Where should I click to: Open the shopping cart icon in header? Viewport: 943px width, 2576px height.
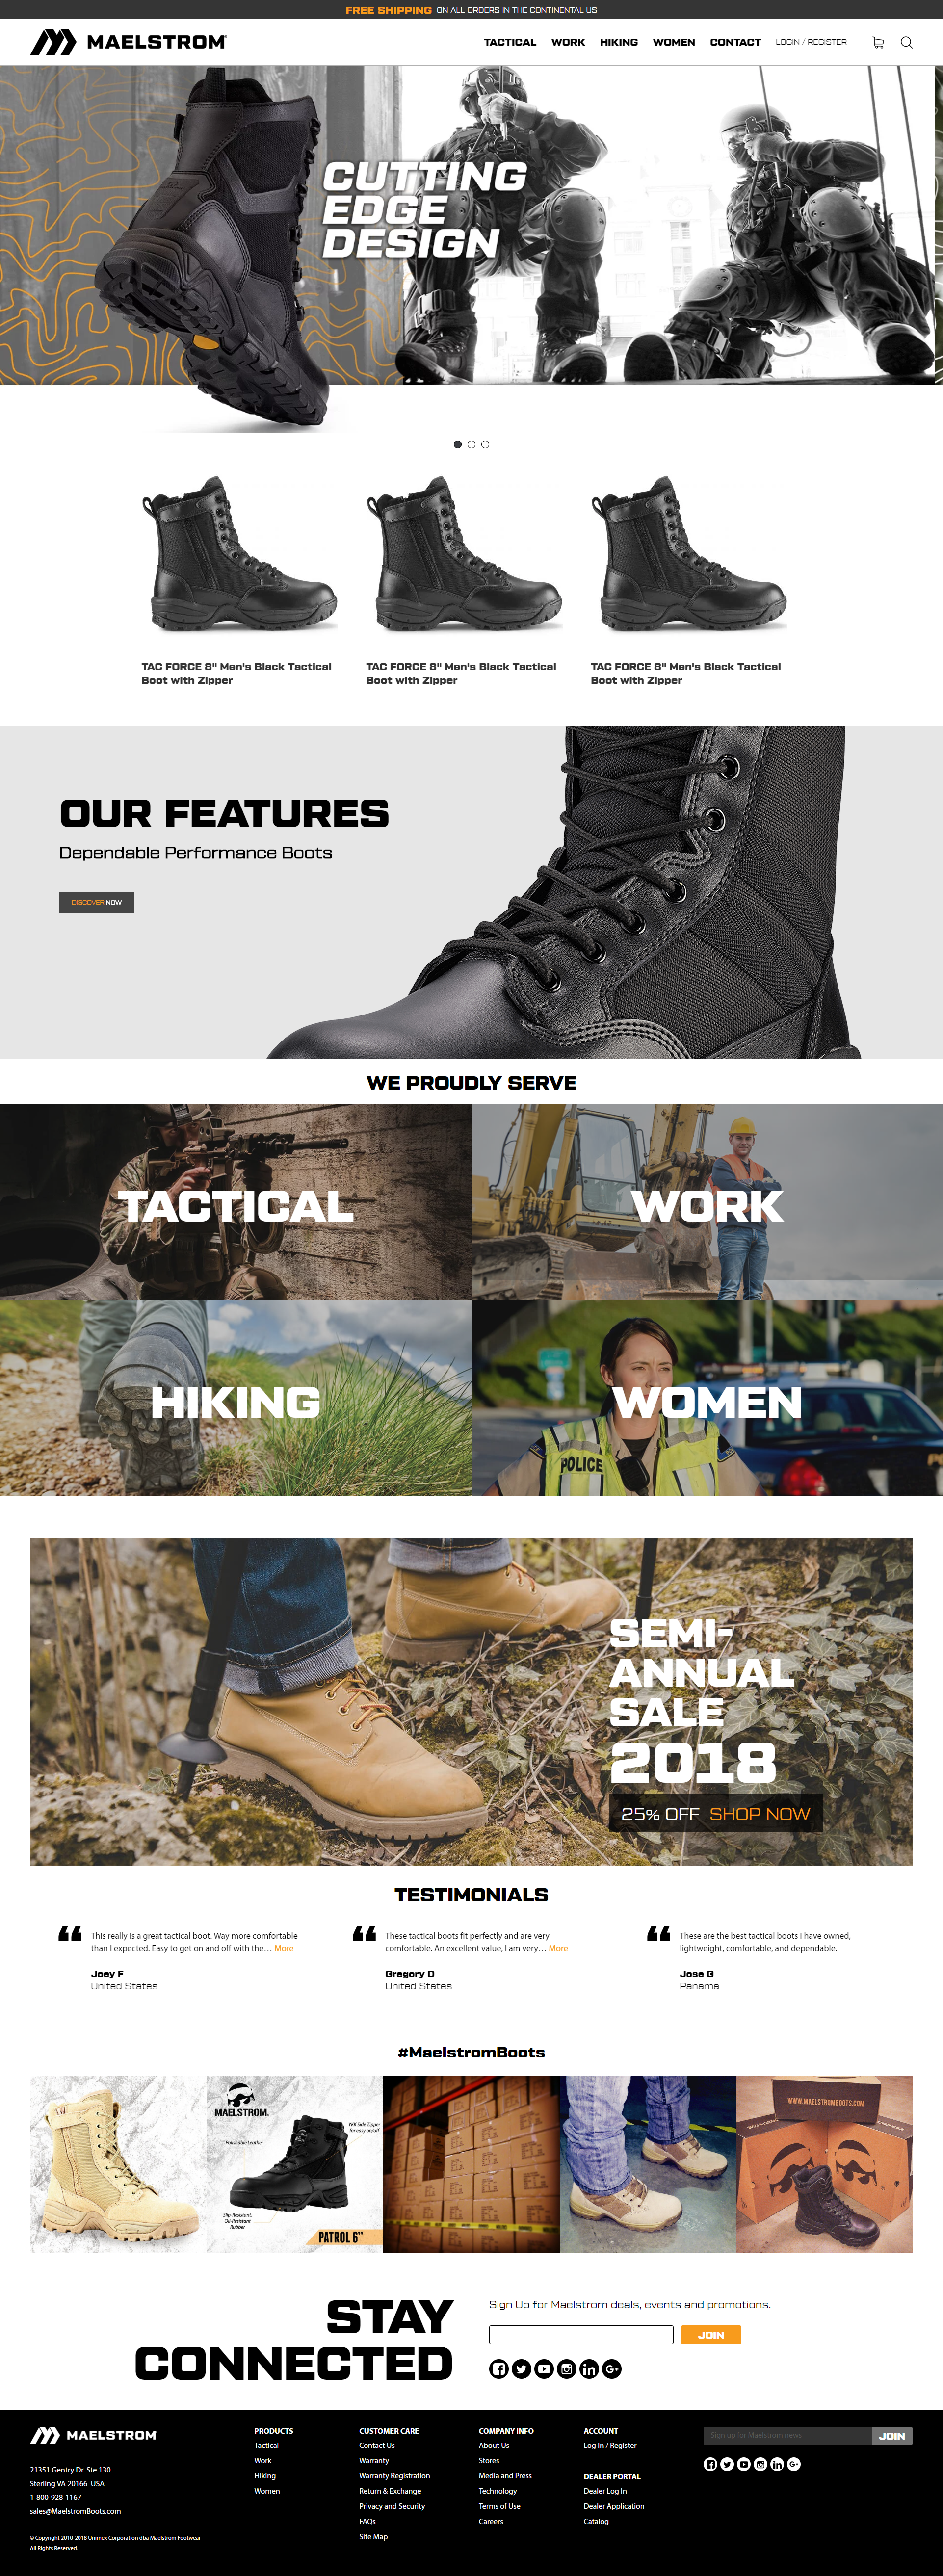point(878,42)
